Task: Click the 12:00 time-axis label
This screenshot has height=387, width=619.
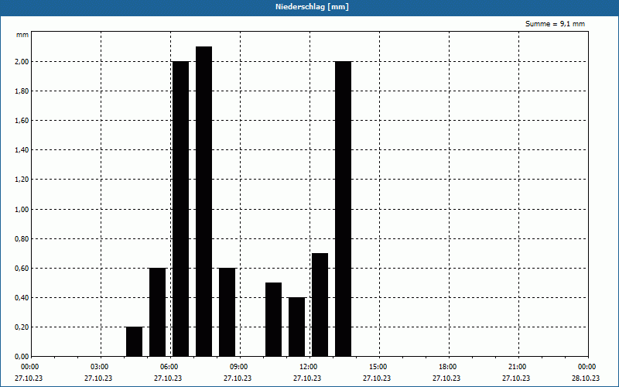Action: pos(307,367)
